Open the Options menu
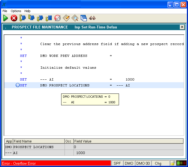This screenshot has height=167, width=188. point(16,11)
